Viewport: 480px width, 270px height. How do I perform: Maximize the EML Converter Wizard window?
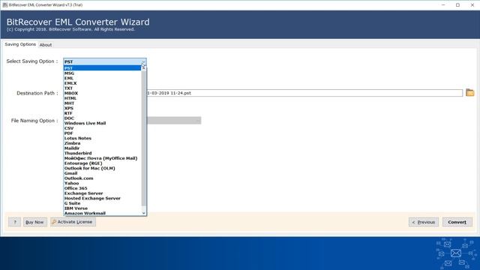457,5
